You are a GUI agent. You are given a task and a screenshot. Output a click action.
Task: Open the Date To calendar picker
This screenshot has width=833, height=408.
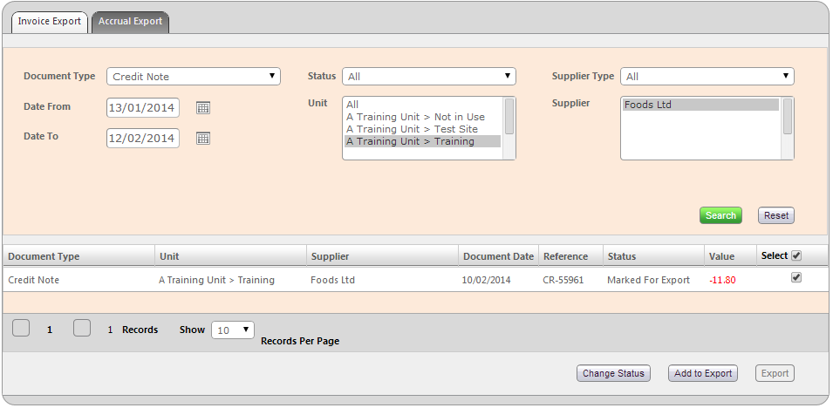coord(203,138)
